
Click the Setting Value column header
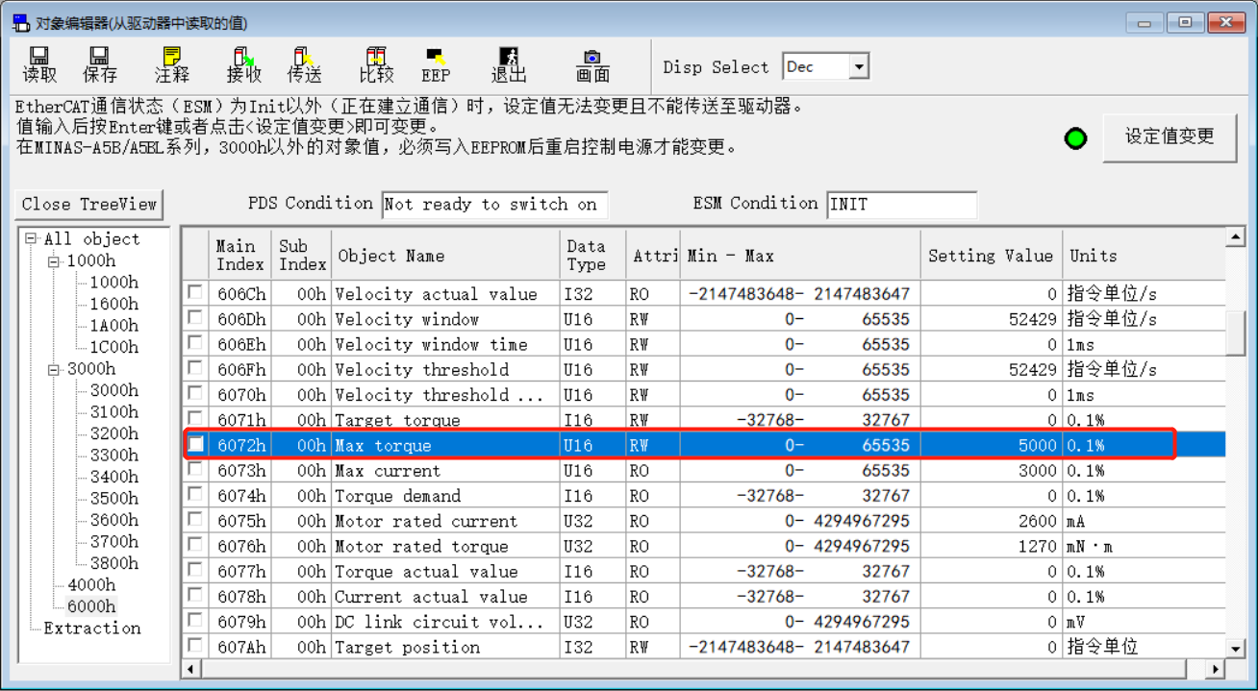point(991,256)
